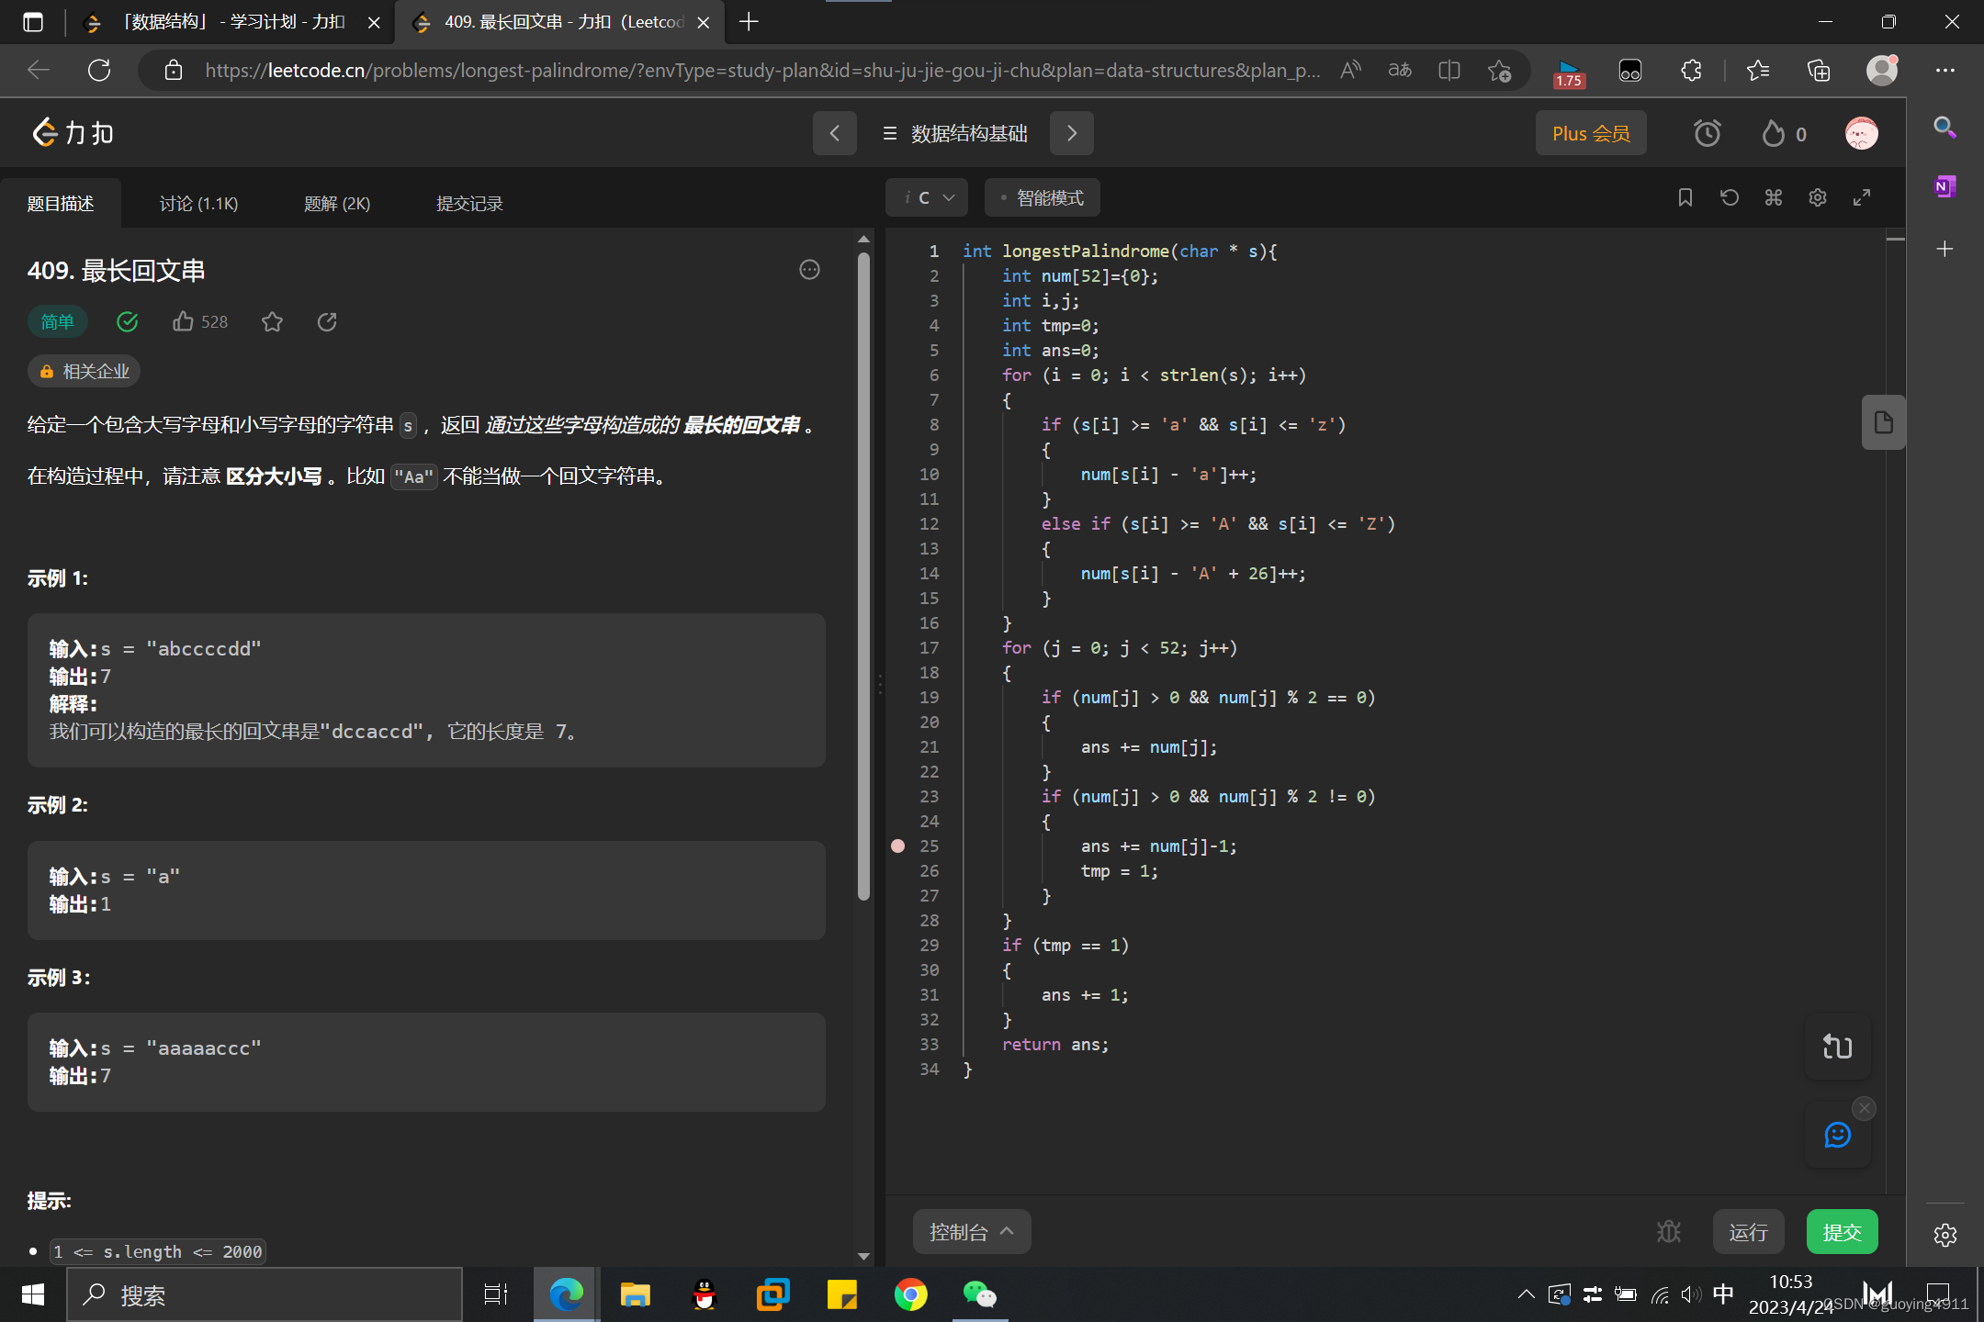This screenshot has height=1322, width=1984.
Task: Expand editor to fullscreen
Action: tap(1861, 197)
